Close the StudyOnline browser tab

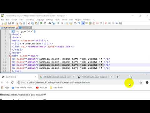(36, 77)
